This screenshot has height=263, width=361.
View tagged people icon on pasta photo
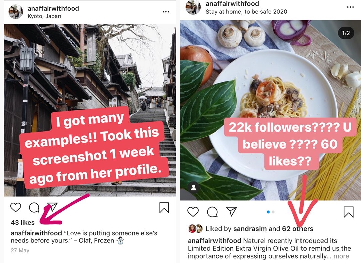coord(193,188)
